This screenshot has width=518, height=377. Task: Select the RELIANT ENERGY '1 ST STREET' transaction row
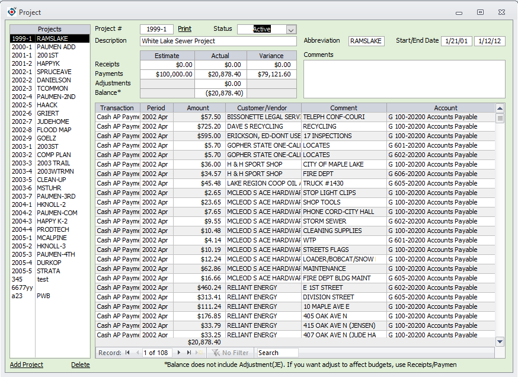pyautogui.click(x=267, y=287)
